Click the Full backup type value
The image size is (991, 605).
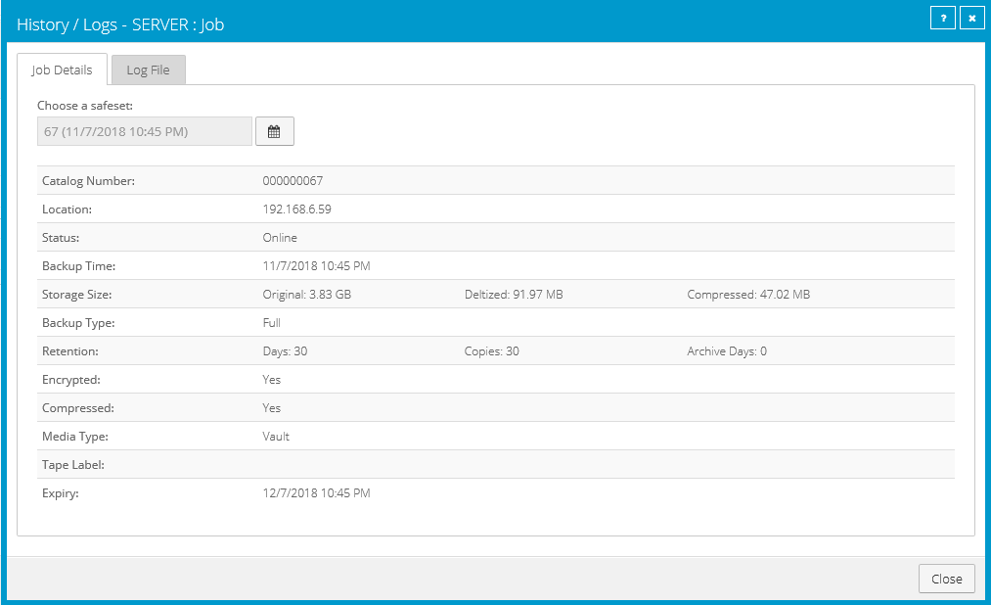click(272, 323)
